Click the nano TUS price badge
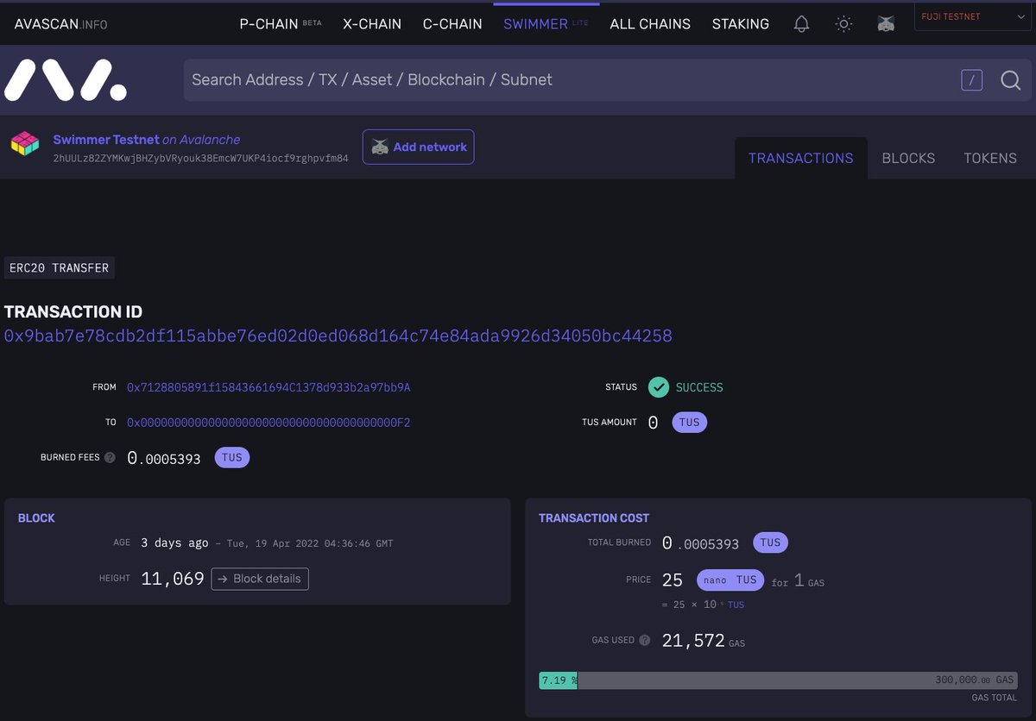1036x721 pixels. point(730,580)
